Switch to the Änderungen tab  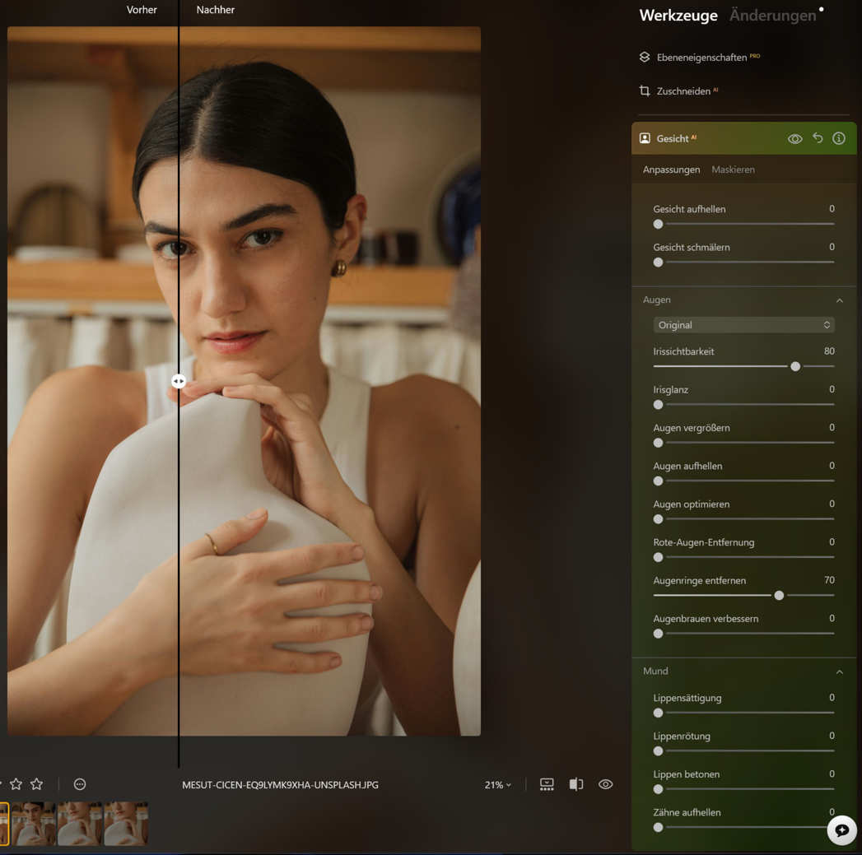coord(772,16)
